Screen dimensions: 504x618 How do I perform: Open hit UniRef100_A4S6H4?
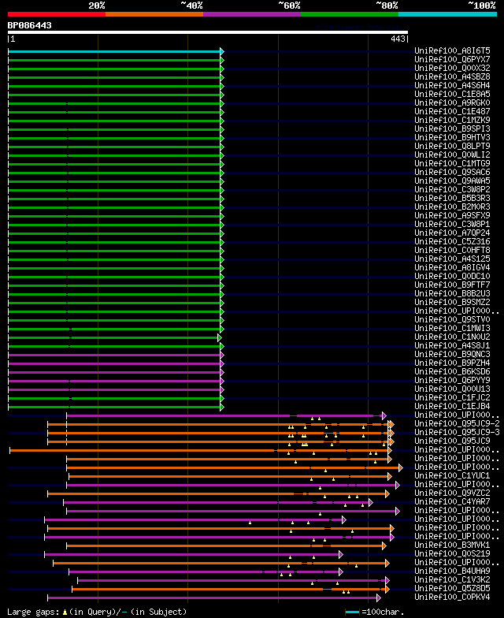[x=452, y=85]
